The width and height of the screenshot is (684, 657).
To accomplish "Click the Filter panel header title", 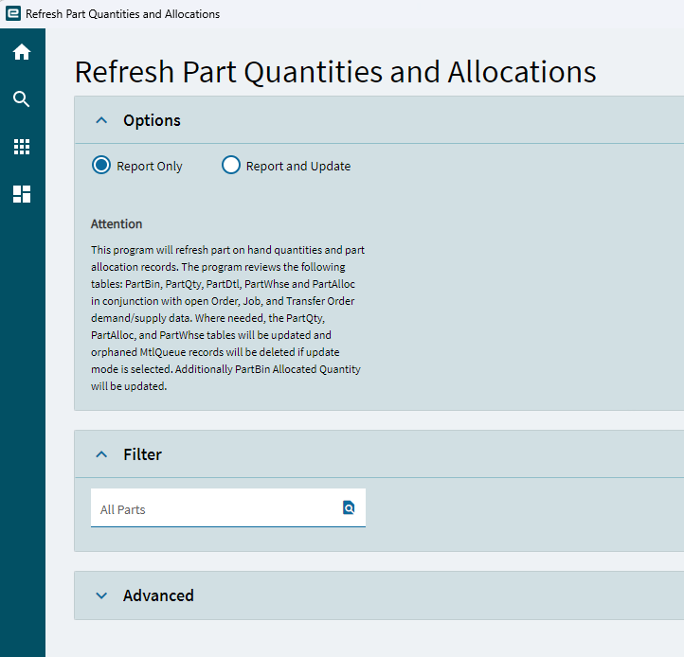I will pyautogui.click(x=142, y=454).
